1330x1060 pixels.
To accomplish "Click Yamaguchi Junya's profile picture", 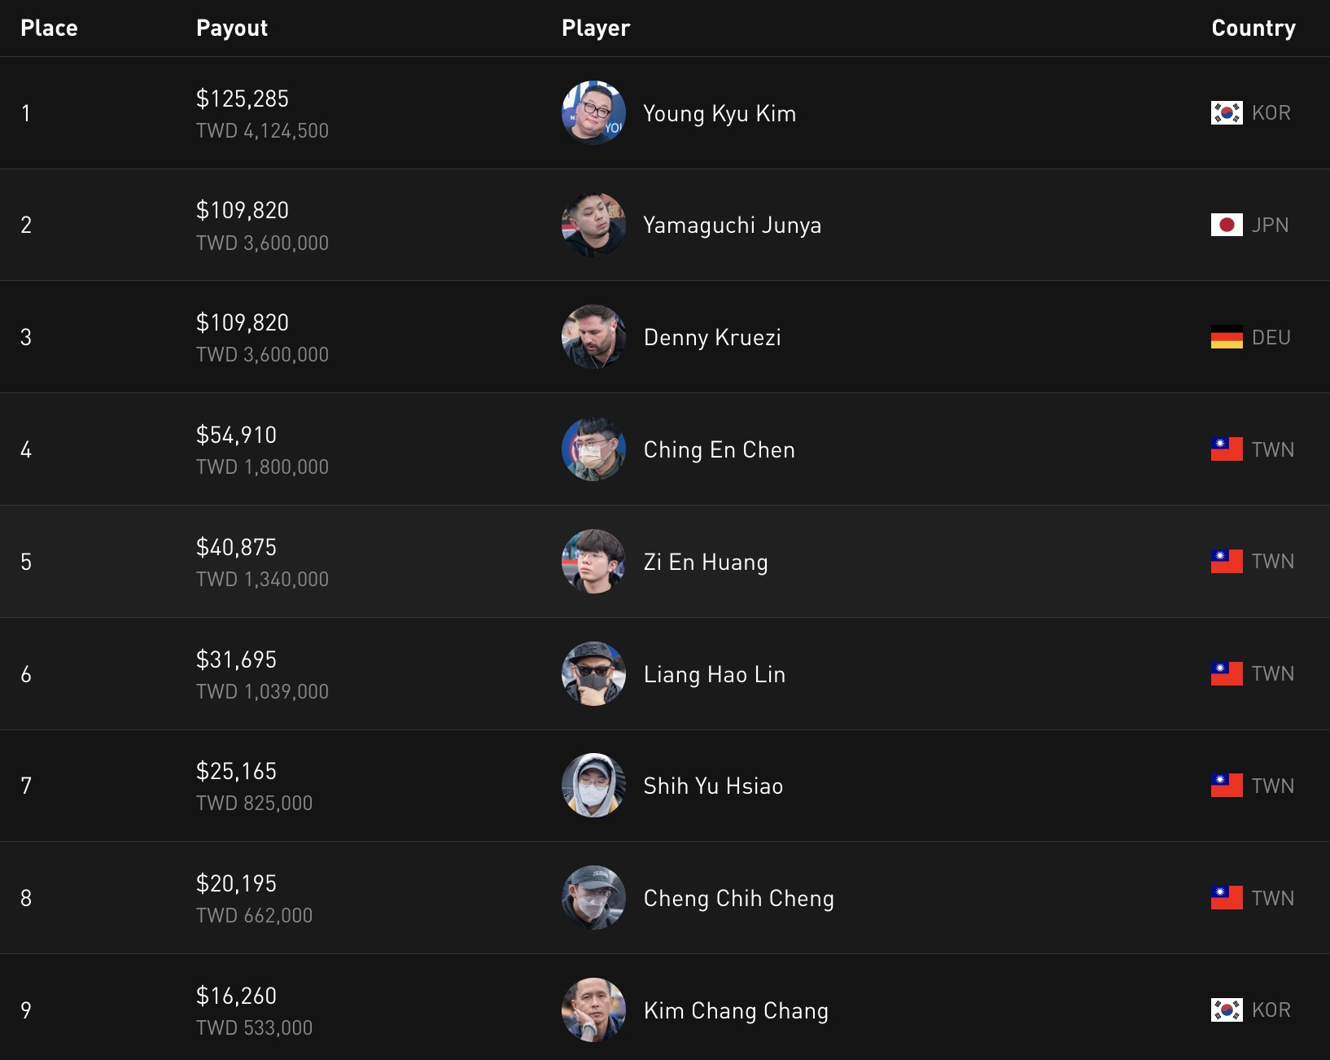I will click(593, 225).
